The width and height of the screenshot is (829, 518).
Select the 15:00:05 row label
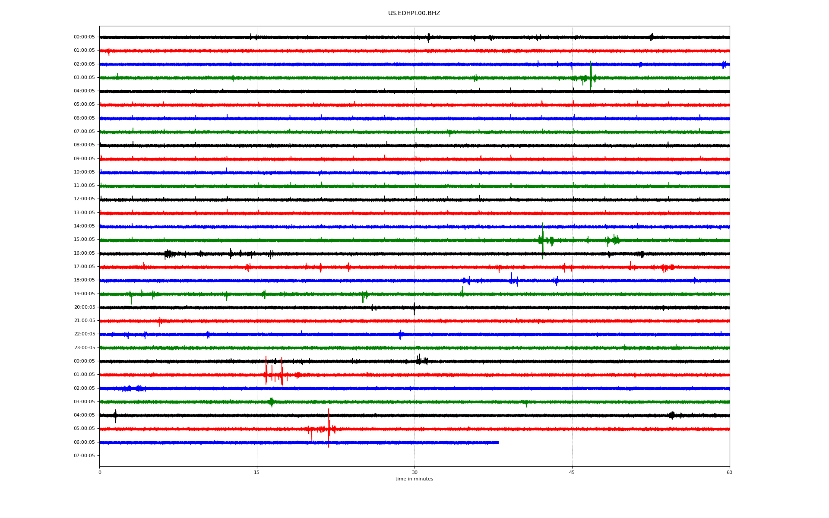[84, 240]
